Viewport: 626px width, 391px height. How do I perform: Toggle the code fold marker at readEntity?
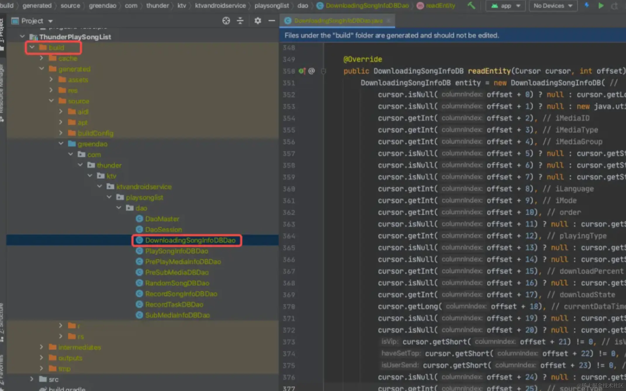click(323, 71)
